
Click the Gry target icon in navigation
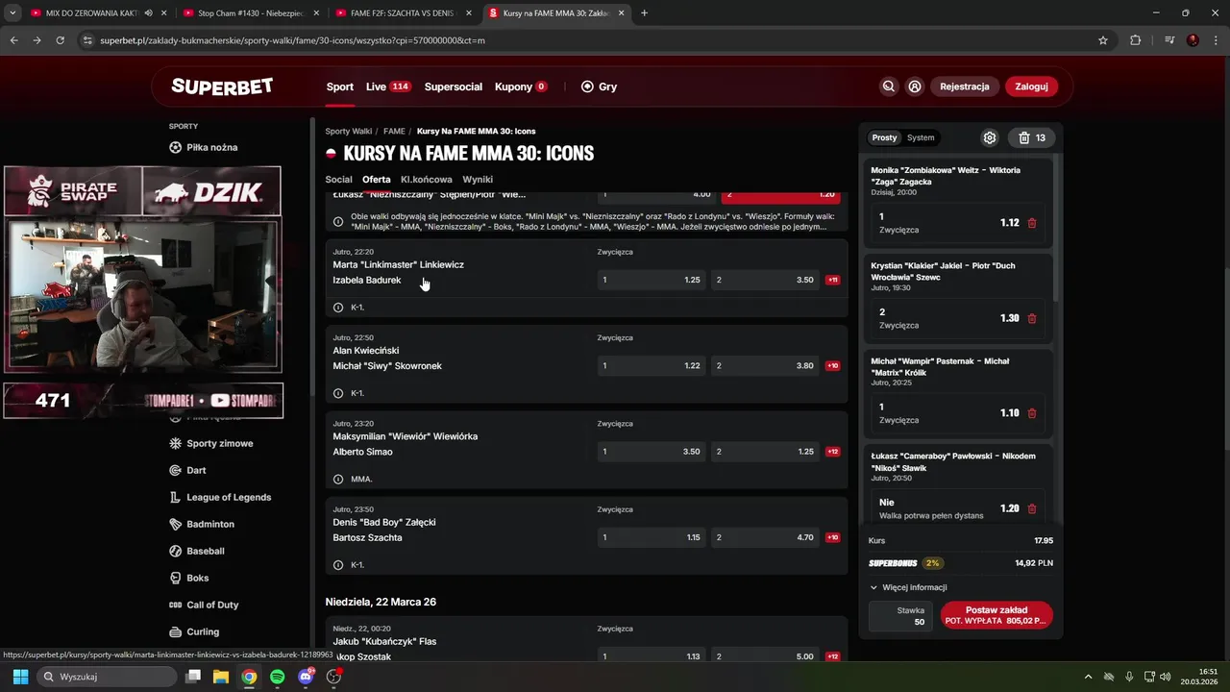point(587,86)
